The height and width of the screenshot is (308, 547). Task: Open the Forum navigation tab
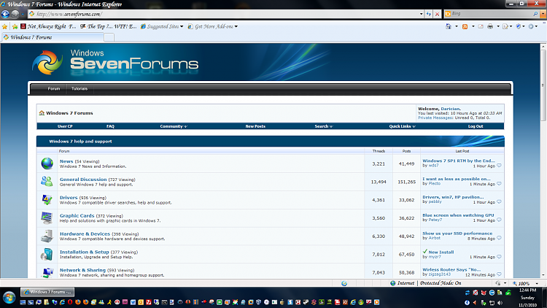point(54,89)
